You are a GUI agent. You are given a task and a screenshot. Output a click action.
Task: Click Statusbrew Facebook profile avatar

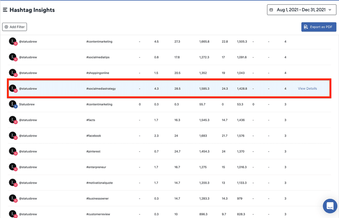(13, 104)
